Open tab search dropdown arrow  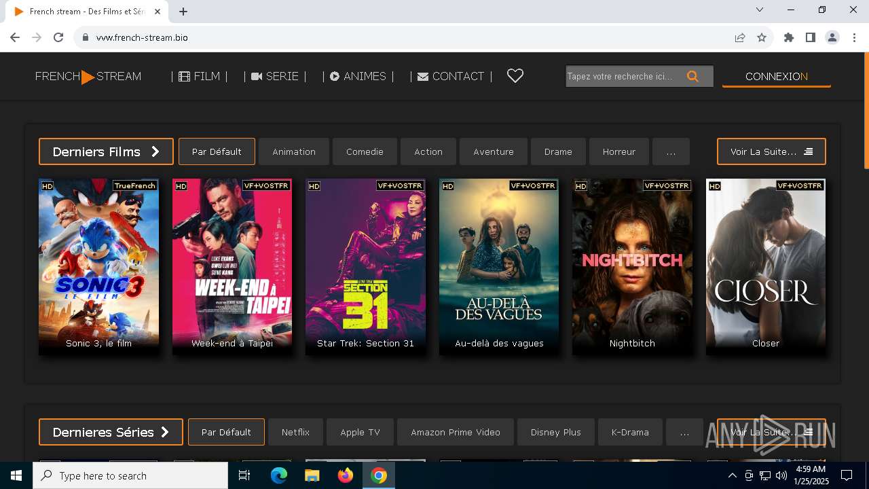[x=760, y=10]
